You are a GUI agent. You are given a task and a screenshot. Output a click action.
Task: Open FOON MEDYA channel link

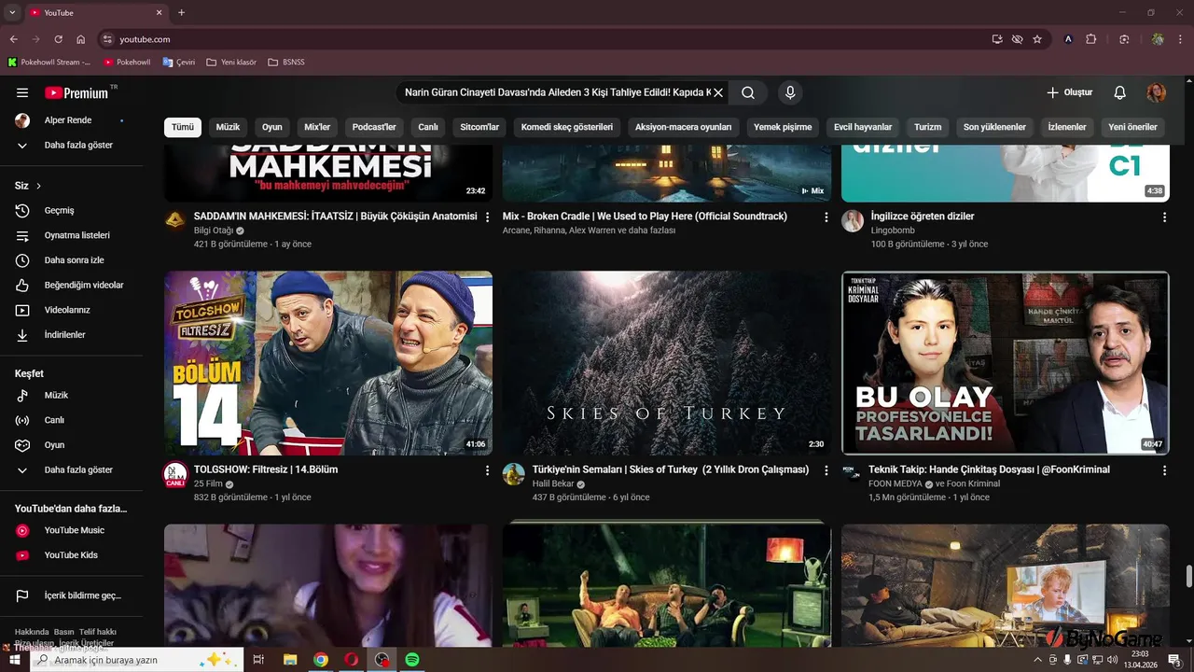coord(895,484)
